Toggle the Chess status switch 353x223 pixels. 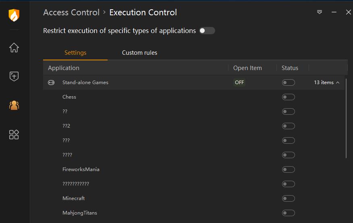289,97
